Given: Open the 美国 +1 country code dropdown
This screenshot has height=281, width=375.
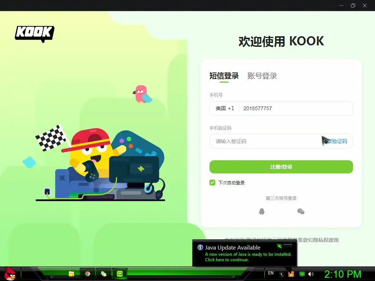Looking at the screenshot, I should 225,108.
